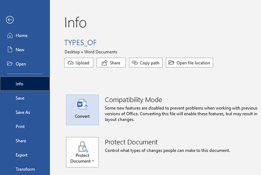The width and height of the screenshot is (261, 175).
Task: Choose Save from the backstage menu
Action: click(20, 98)
